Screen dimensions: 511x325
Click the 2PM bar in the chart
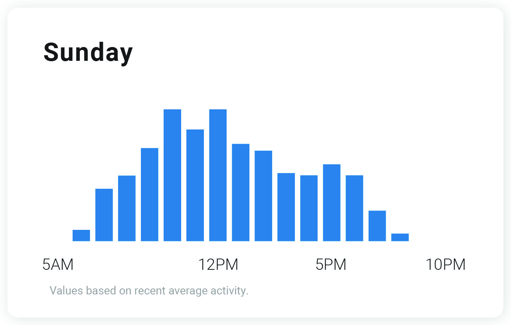click(263, 196)
